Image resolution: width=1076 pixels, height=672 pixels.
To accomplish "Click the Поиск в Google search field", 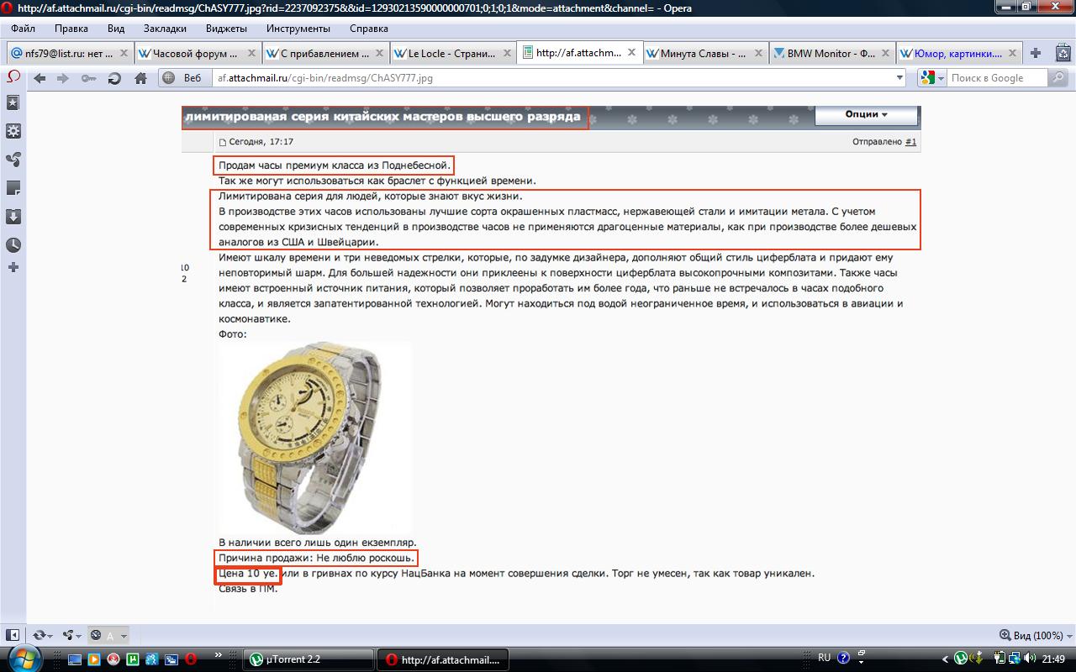I will [996, 78].
